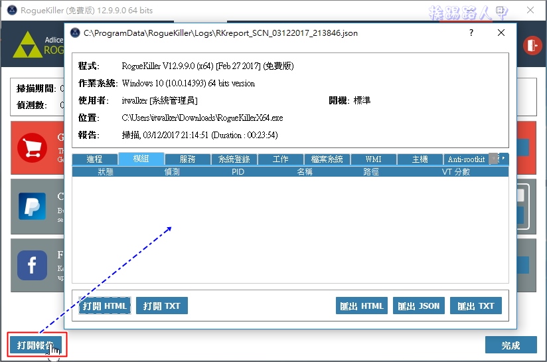Image resolution: width=547 pixels, height=362 pixels.
Task: Open the 服務 tab
Action: [x=187, y=159]
